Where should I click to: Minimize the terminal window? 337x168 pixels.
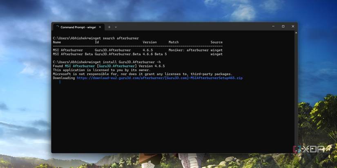[273, 26]
